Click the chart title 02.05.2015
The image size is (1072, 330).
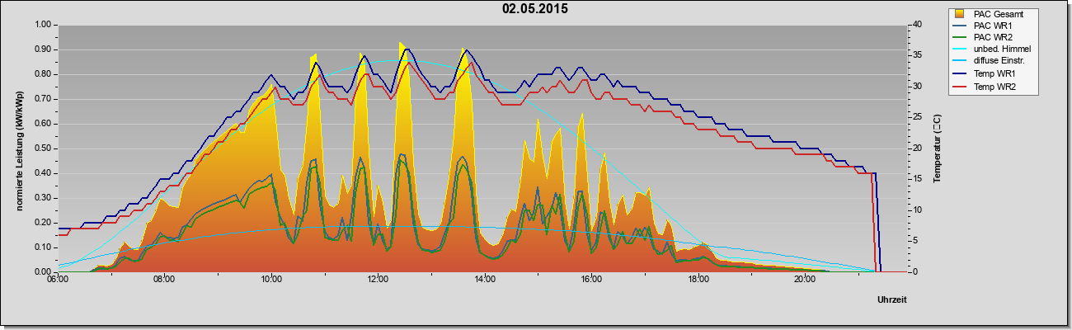click(x=535, y=9)
